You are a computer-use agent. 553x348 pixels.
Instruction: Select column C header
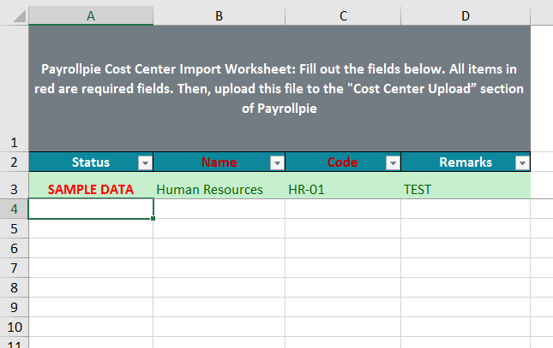[343, 16]
